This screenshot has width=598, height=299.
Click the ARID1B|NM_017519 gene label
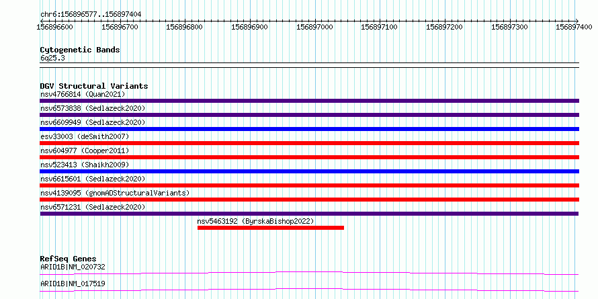click(x=73, y=284)
